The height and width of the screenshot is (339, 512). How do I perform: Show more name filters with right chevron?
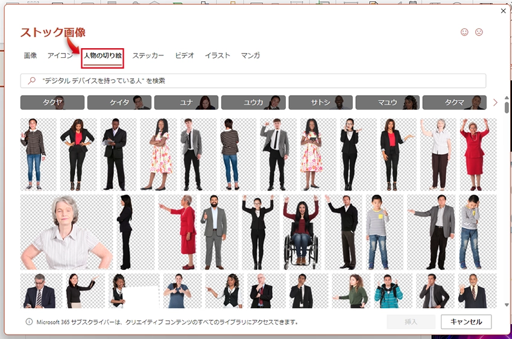pos(495,102)
